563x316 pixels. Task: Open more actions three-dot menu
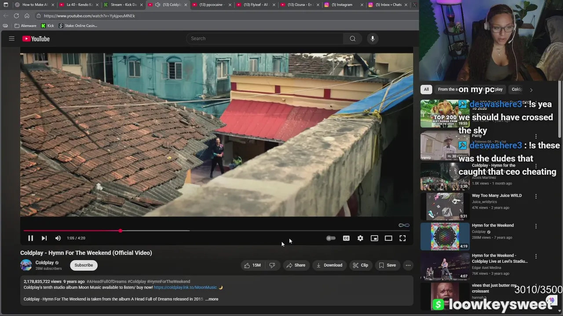click(x=408, y=265)
